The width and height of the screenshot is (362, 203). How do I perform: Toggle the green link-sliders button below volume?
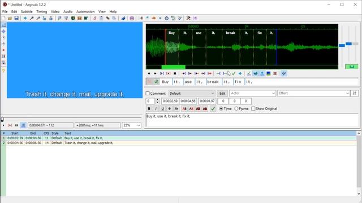[351, 67]
